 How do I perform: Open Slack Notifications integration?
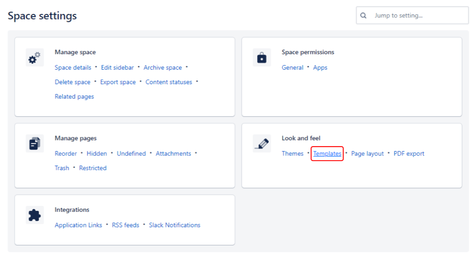coord(174,225)
